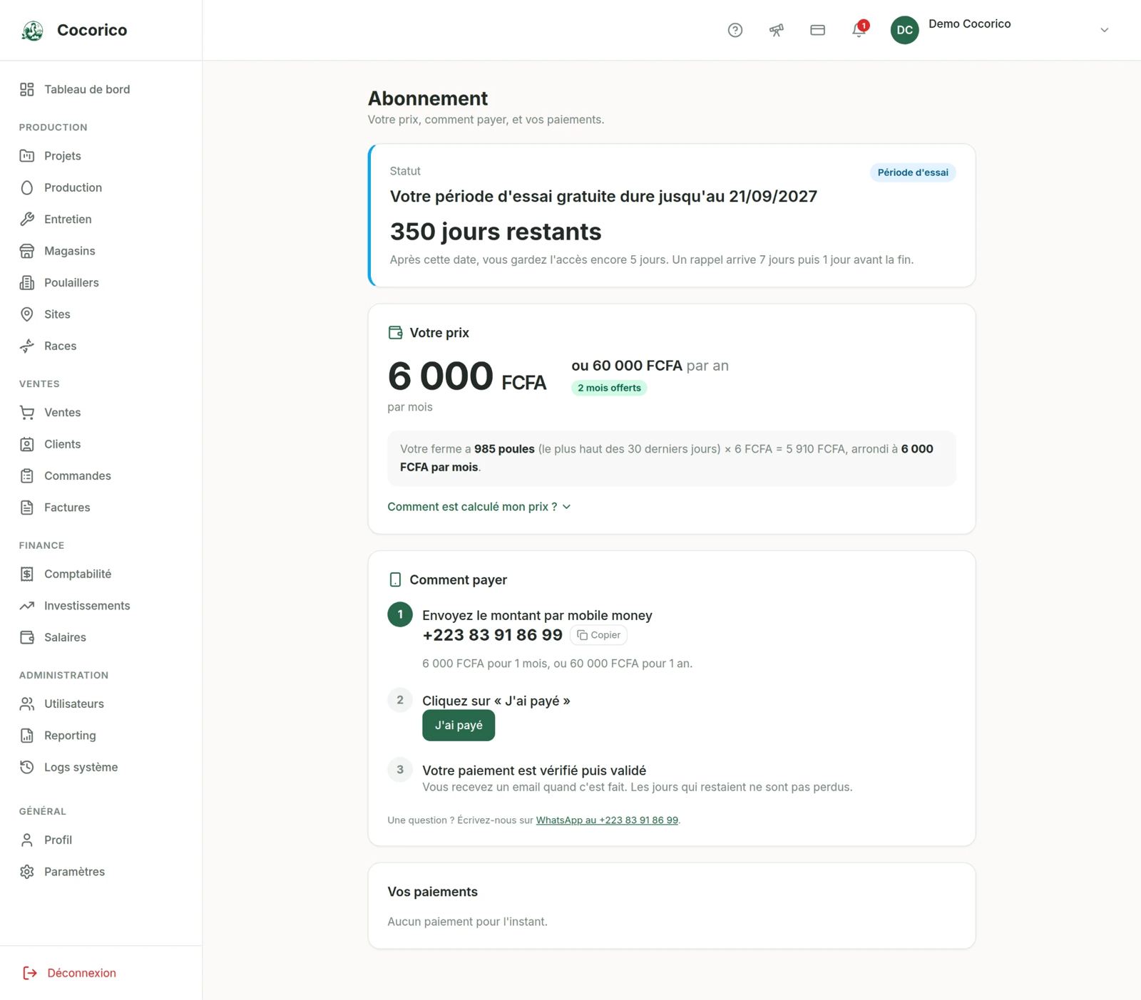Screen dimensions: 1141x1000
Task: Click the Paramètres gear icon
Action: tap(27, 872)
